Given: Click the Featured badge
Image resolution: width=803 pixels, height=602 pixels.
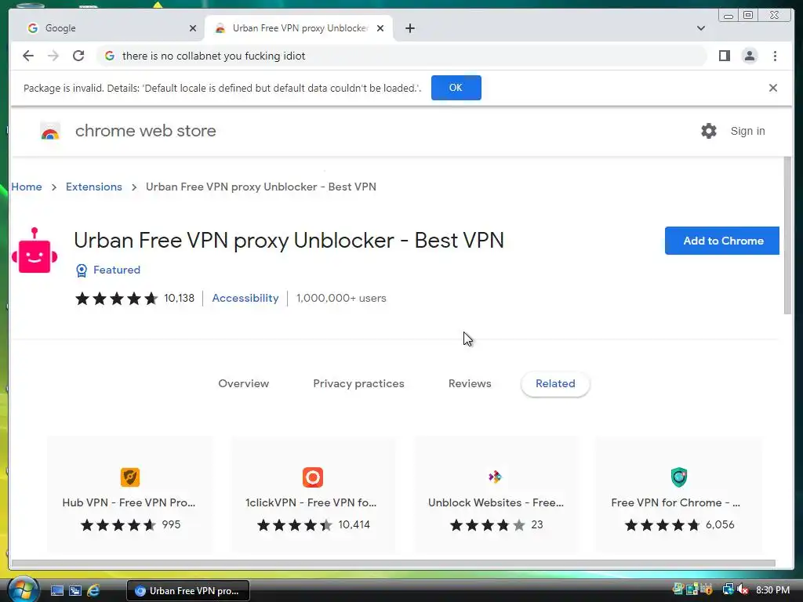Looking at the screenshot, I should pos(108,270).
